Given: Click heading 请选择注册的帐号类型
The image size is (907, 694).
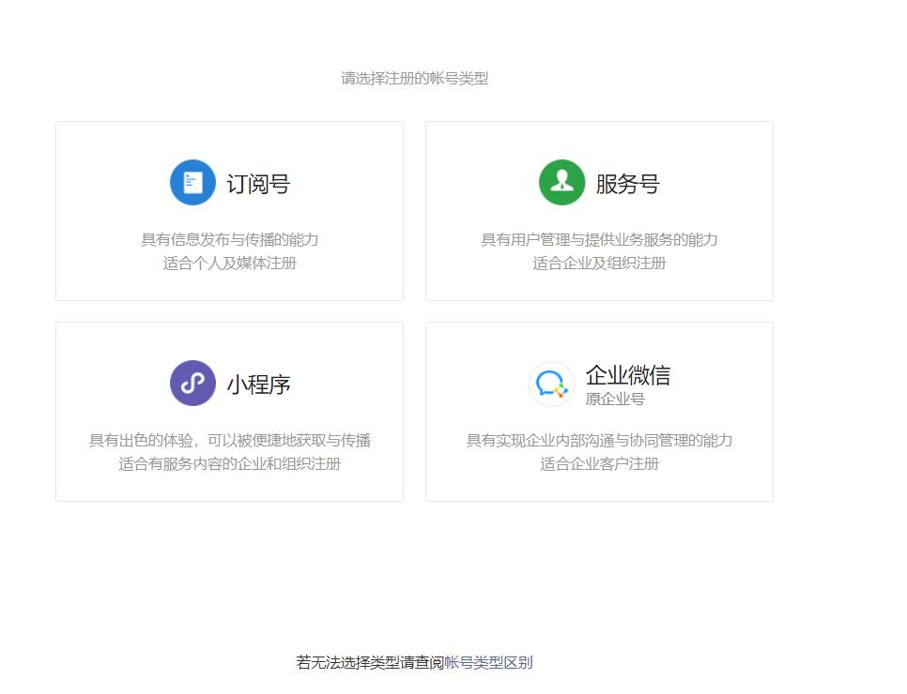Looking at the screenshot, I should (x=415, y=78).
